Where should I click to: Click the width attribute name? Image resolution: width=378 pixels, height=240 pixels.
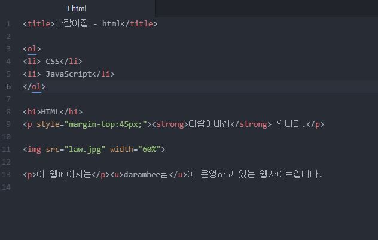[x=121, y=150]
